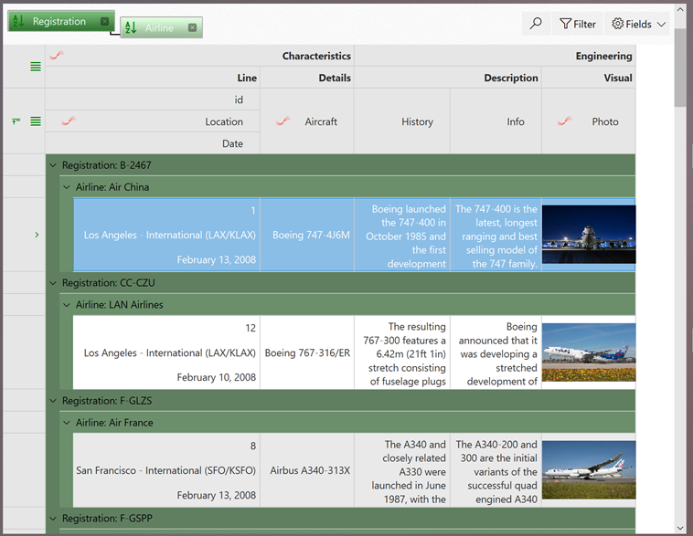
Task: Click the Visual column group header
Action: [589, 78]
